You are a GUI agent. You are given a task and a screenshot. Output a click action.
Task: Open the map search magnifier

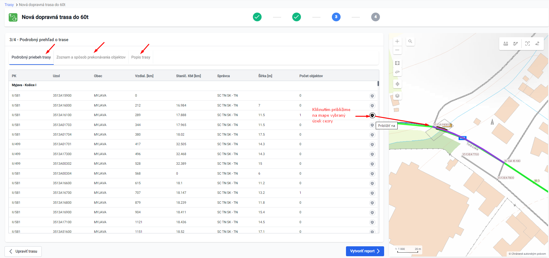410,41
